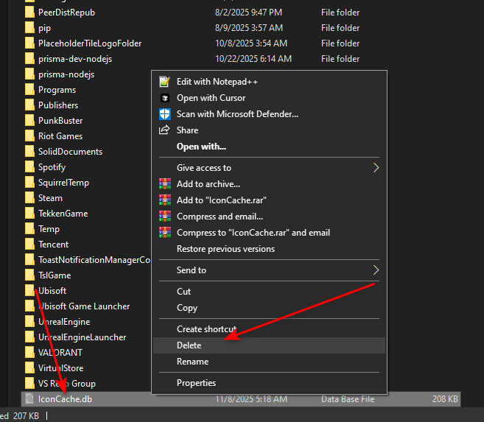484x422 pixels.
Task: Choose Rename from the context menu
Action: point(269,362)
